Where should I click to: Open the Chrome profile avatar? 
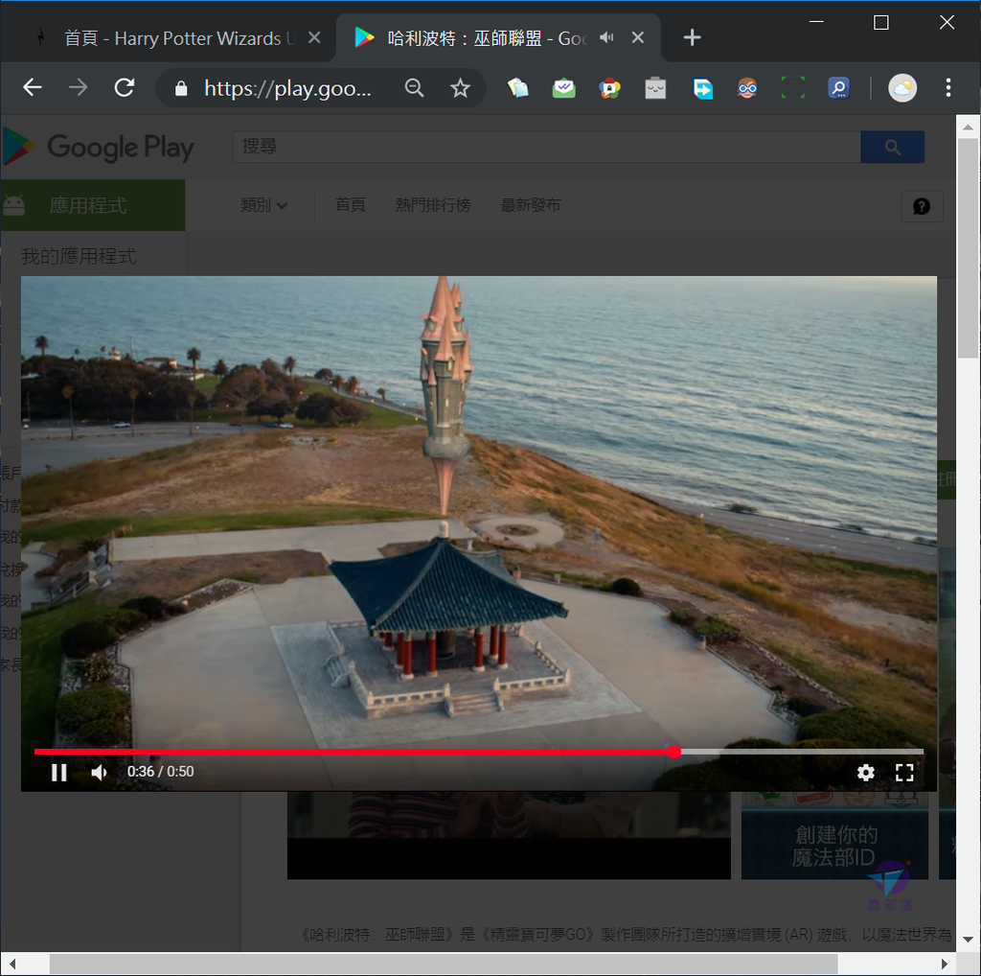click(x=902, y=88)
